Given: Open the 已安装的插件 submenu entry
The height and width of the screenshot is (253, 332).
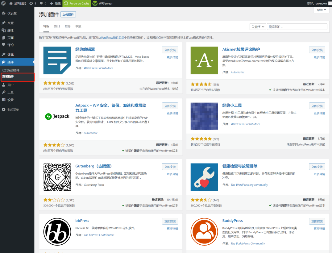Looking at the screenshot, I should click(x=11, y=70).
